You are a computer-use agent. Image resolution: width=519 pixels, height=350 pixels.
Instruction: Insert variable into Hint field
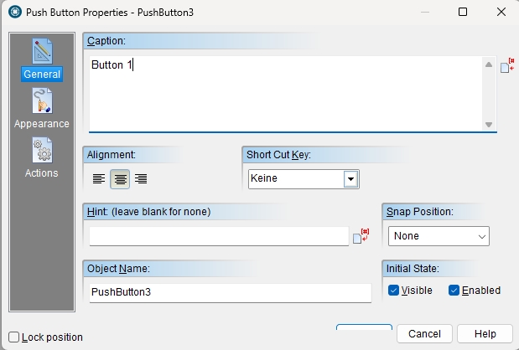[361, 236]
